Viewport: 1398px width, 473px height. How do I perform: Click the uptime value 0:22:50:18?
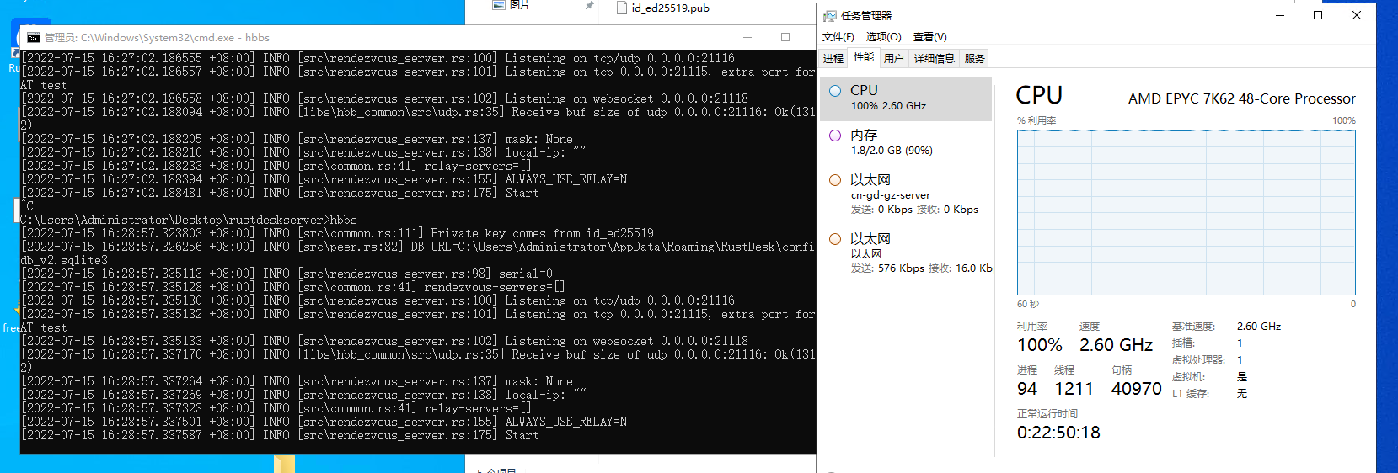(x=1058, y=433)
